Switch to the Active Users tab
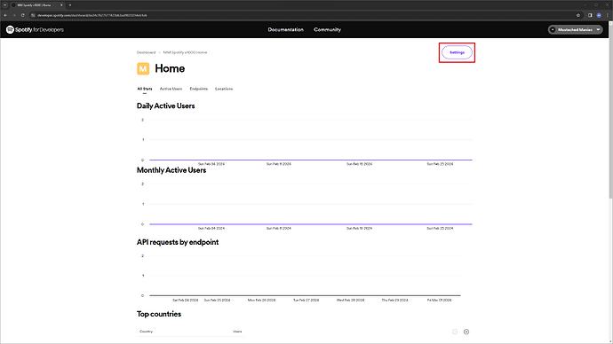The height and width of the screenshot is (344, 613). pyautogui.click(x=171, y=89)
